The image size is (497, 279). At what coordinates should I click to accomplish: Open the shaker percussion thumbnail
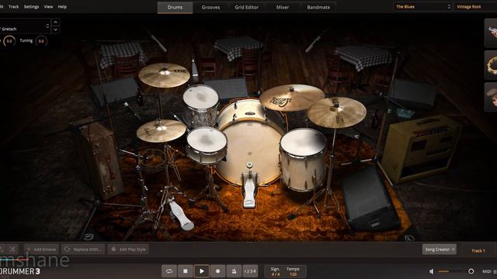(492, 33)
